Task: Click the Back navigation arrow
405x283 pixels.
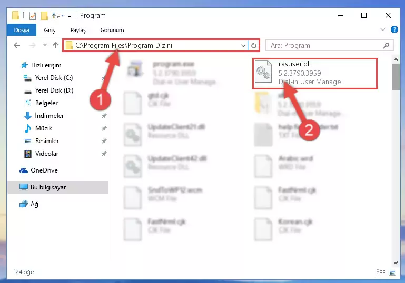Action: pyautogui.click(x=17, y=45)
